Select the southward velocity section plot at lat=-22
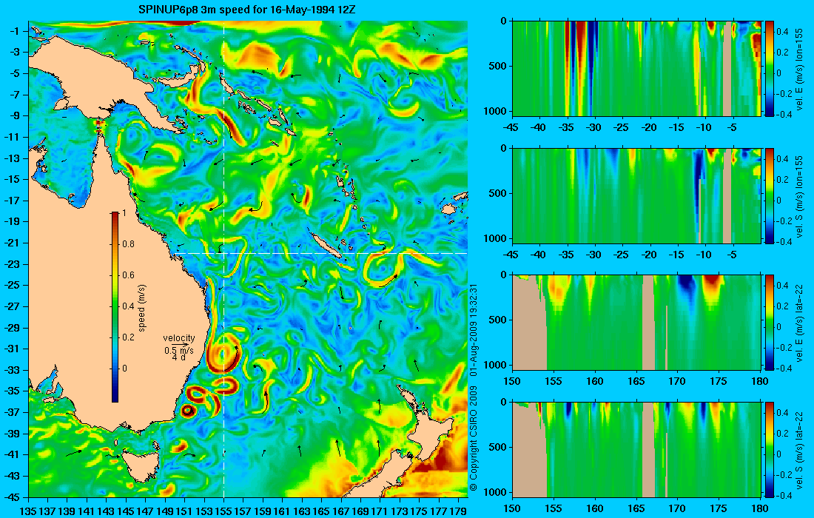This screenshot has height=518, width=814. [x=636, y=449]
